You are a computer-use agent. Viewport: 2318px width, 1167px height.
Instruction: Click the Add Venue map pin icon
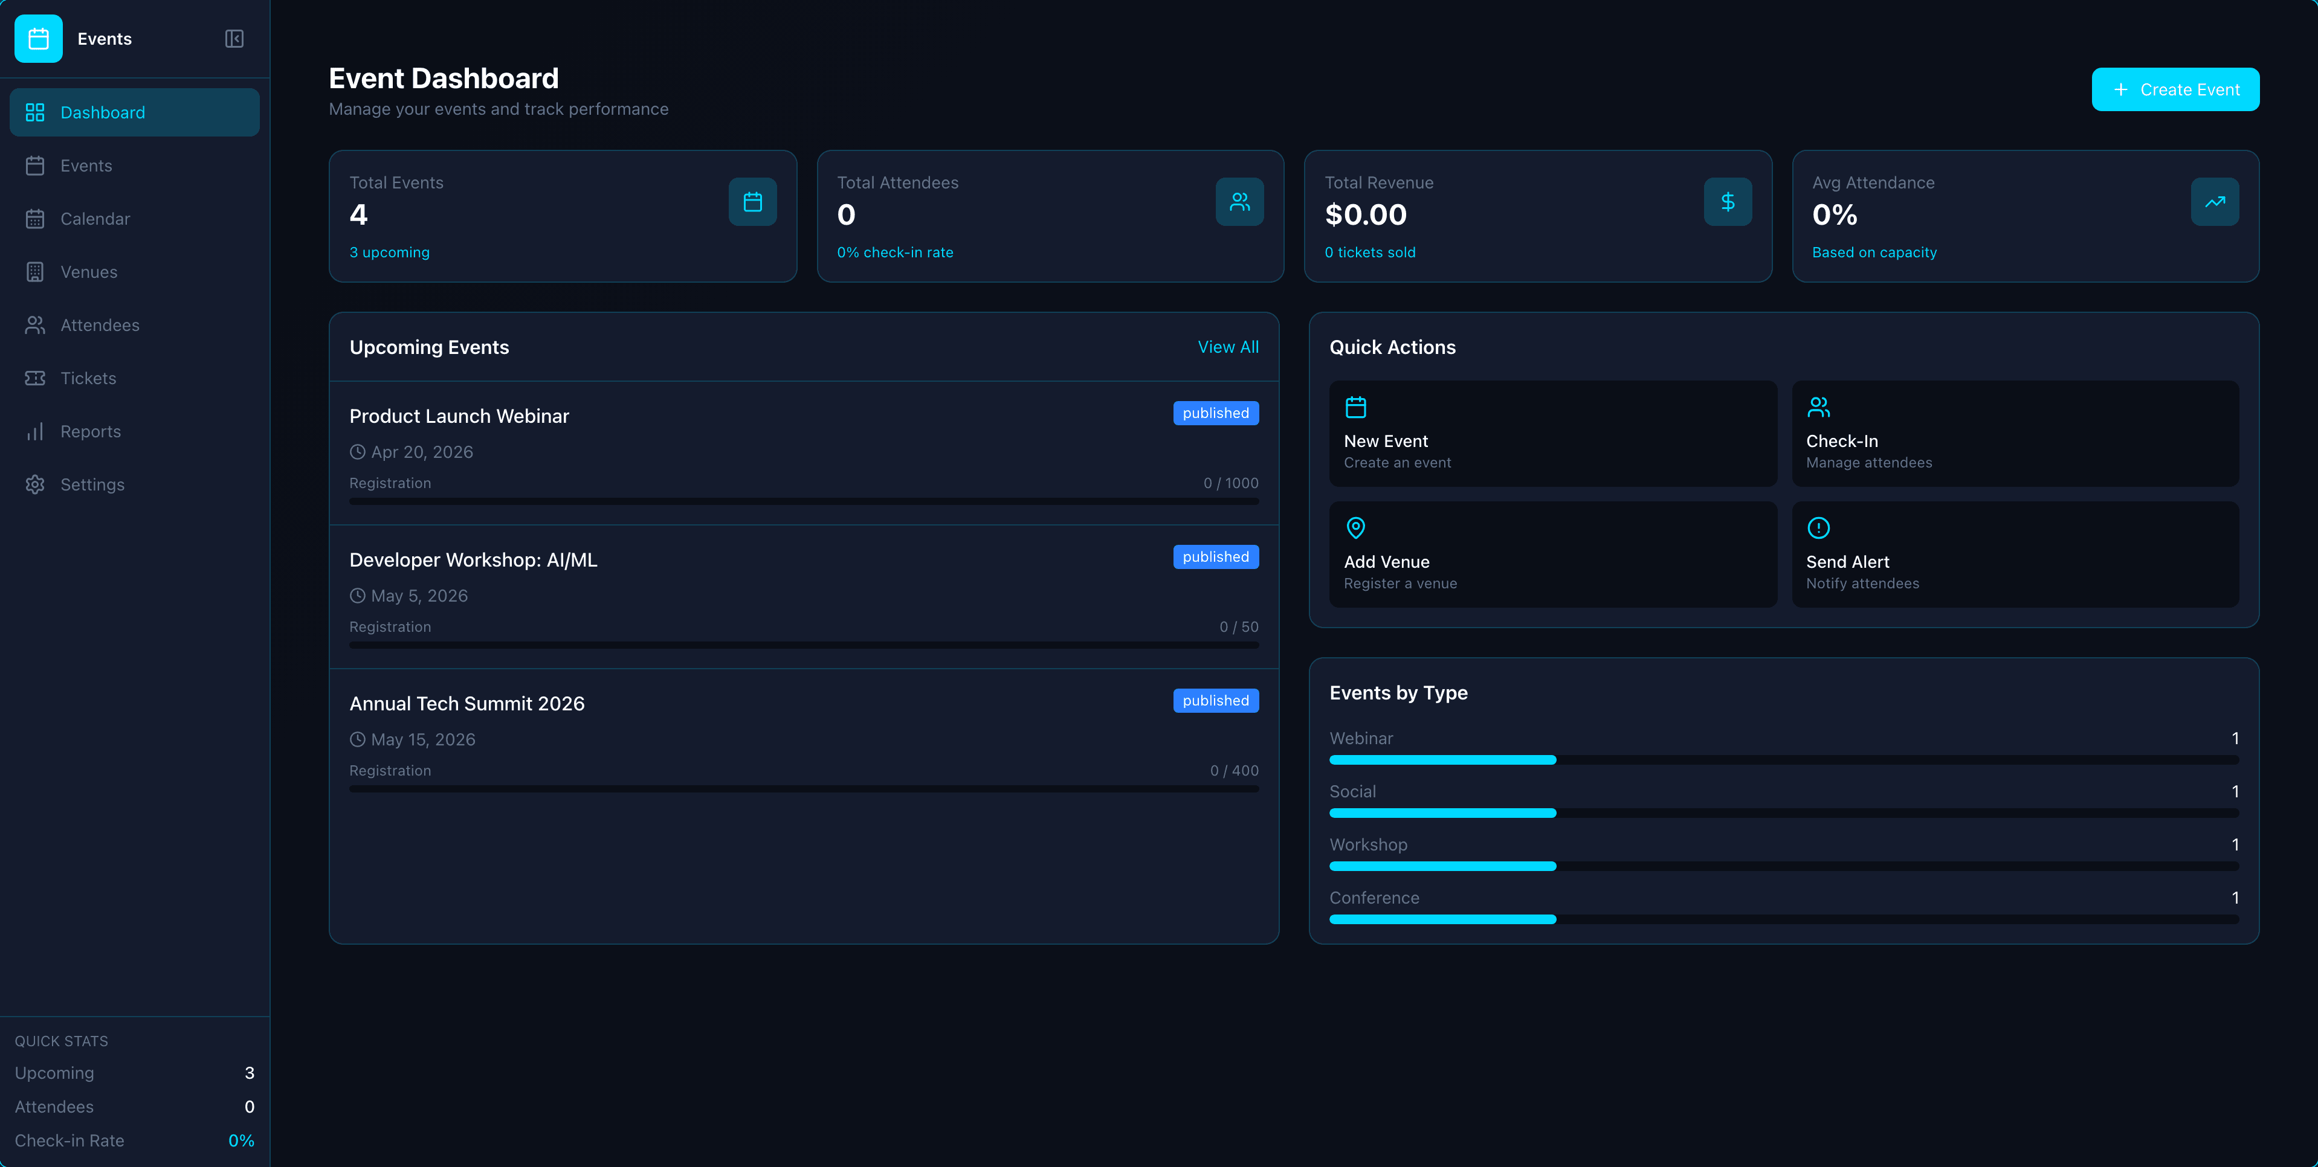(x=1356, y=528)
